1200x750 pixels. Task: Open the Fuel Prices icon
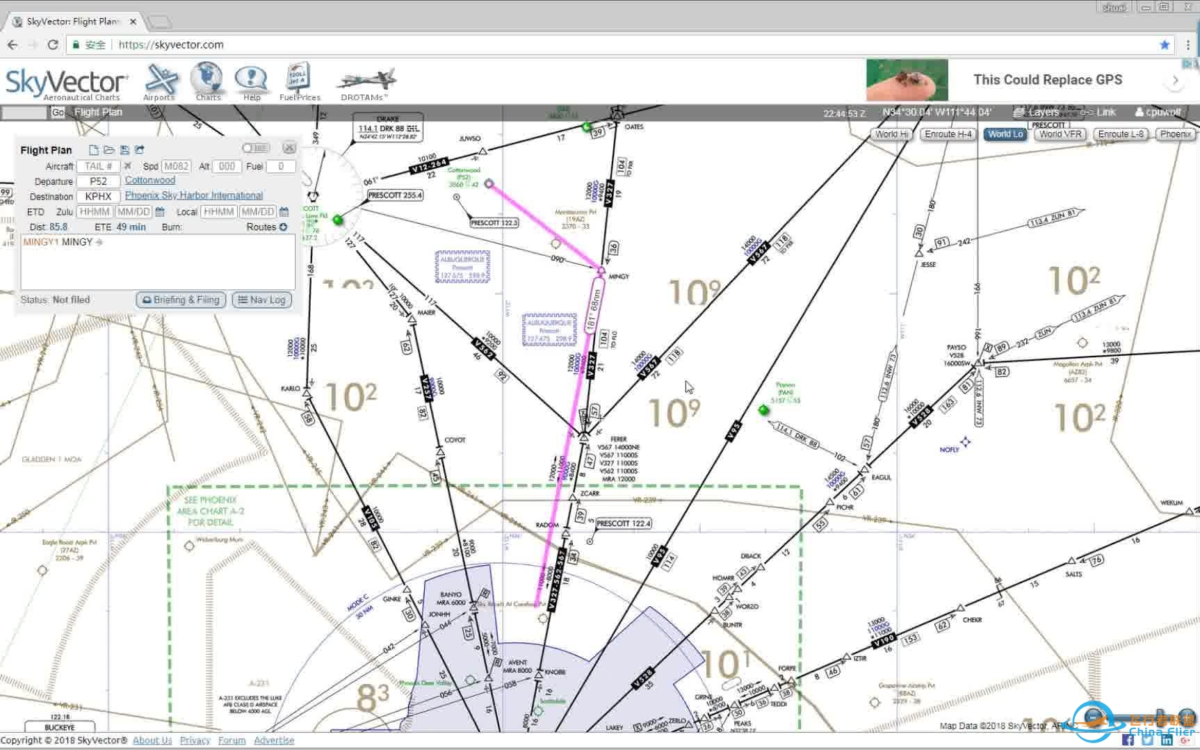click(x=299, y=82)
